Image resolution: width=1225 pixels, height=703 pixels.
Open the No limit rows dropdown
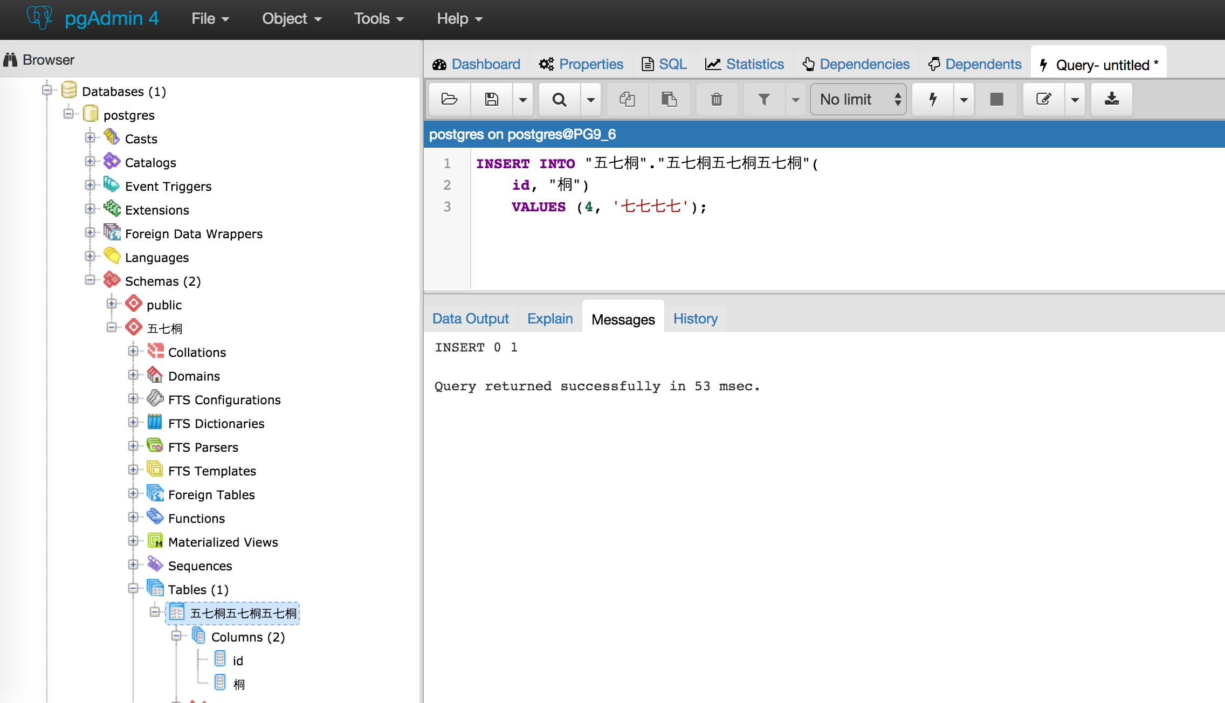point(858,99)
